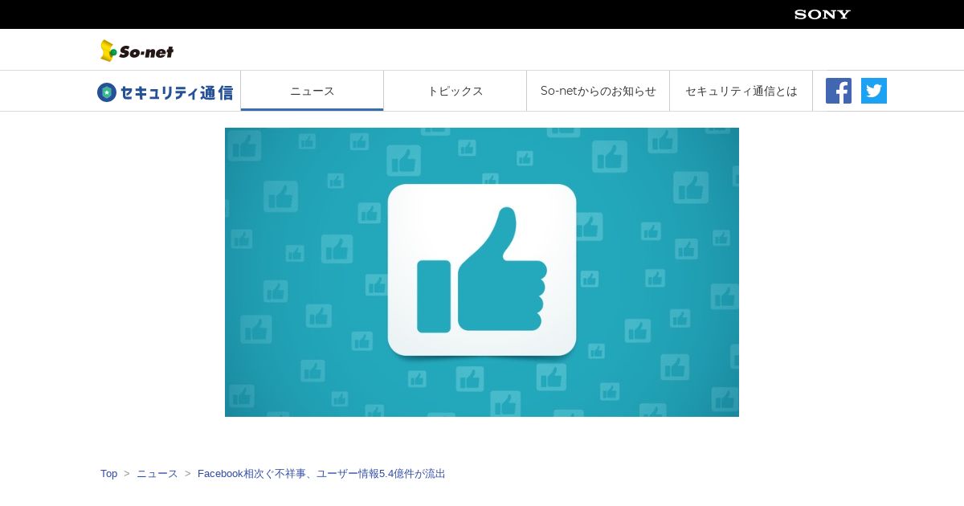Open the Facebook icon link
The width and height of the screenshot is (964, 506).
[x=839, y=91]
